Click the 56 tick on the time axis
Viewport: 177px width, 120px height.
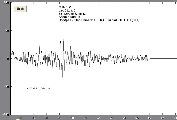(x=149, y=118)
